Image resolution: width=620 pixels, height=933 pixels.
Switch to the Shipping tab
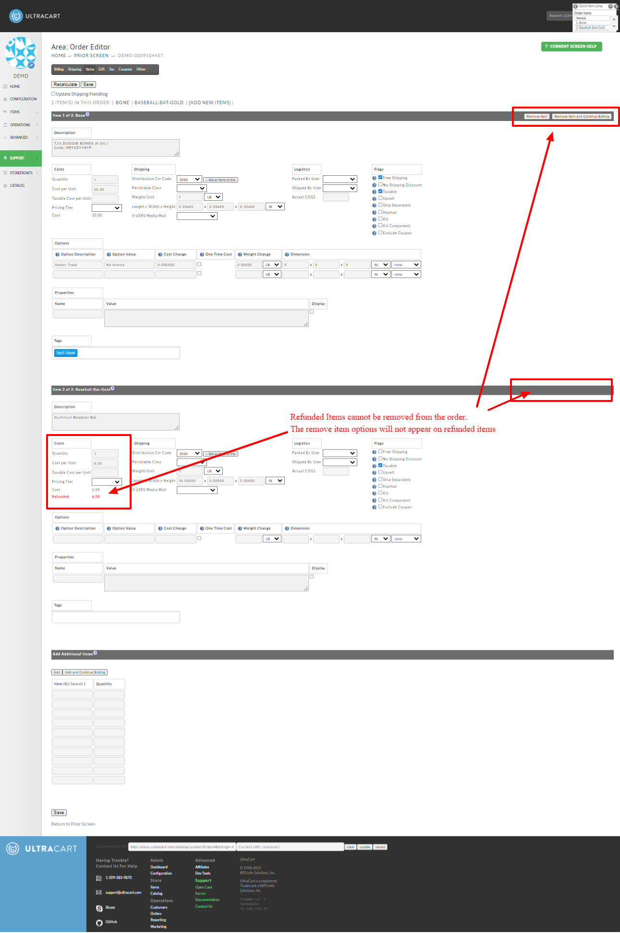pyautogui.click(x=74, y=70)
